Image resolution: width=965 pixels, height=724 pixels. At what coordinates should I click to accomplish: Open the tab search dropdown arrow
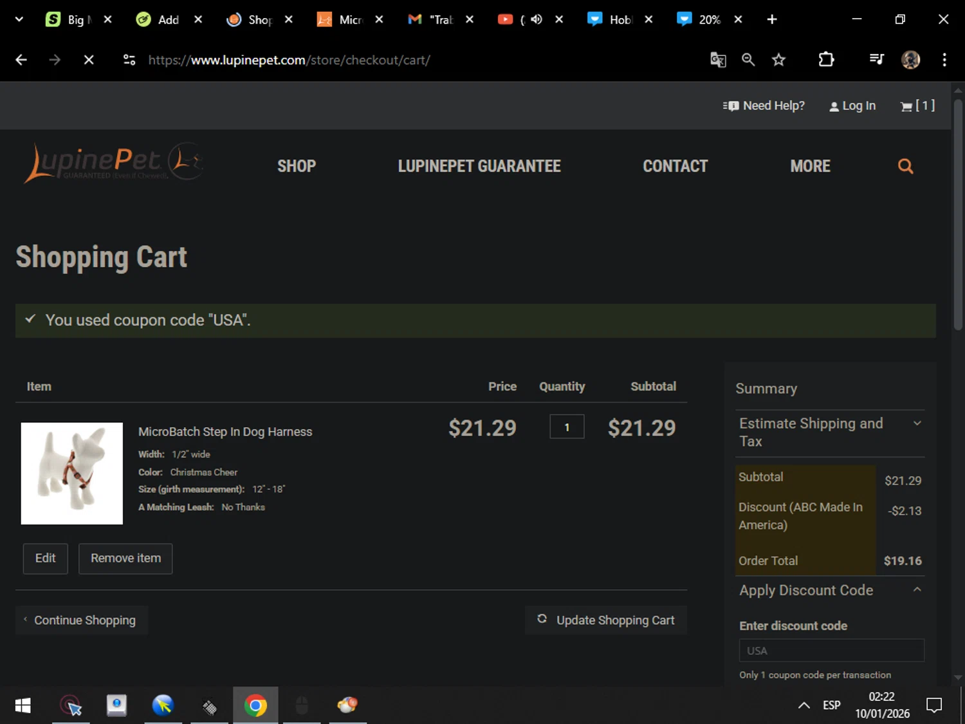point(19,19)
